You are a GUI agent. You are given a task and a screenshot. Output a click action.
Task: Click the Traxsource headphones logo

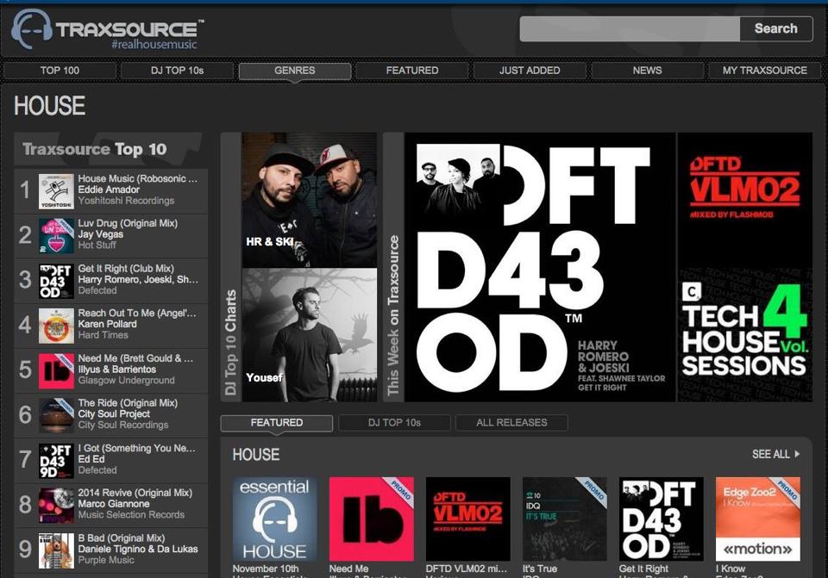pos(32,29)
